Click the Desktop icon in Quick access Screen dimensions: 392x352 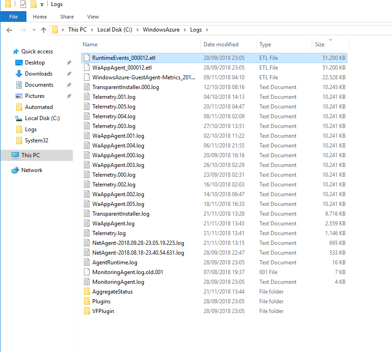pyautogui.click(x=19, y=63)
